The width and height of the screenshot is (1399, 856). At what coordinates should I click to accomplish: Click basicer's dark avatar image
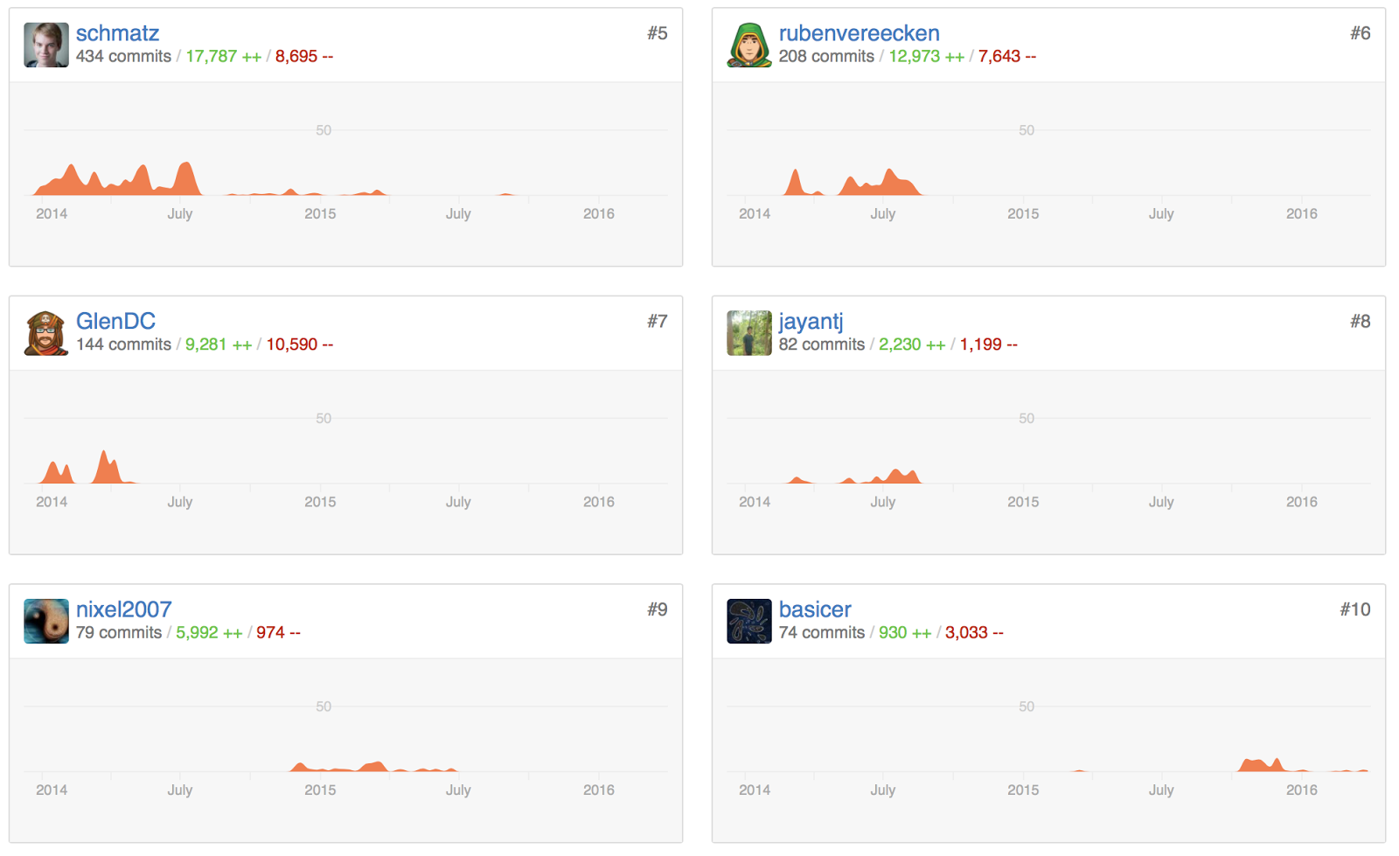tap(748, 622)
